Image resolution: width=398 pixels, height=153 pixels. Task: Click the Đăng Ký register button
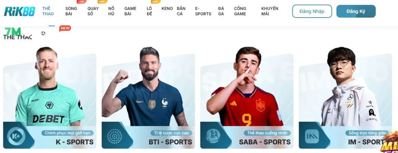click(x=356, y=12)
